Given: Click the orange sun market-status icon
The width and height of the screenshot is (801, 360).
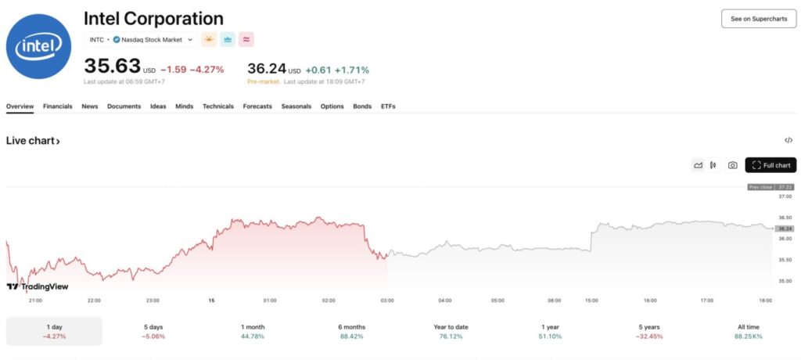Looking at the screenshot, I should (x=210, y=40).
